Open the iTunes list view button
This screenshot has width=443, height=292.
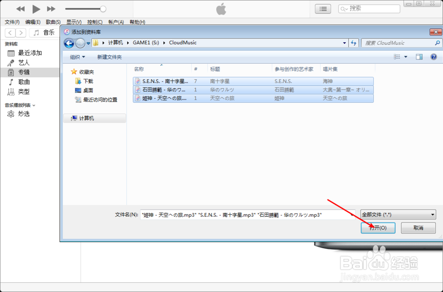point(323,9)
